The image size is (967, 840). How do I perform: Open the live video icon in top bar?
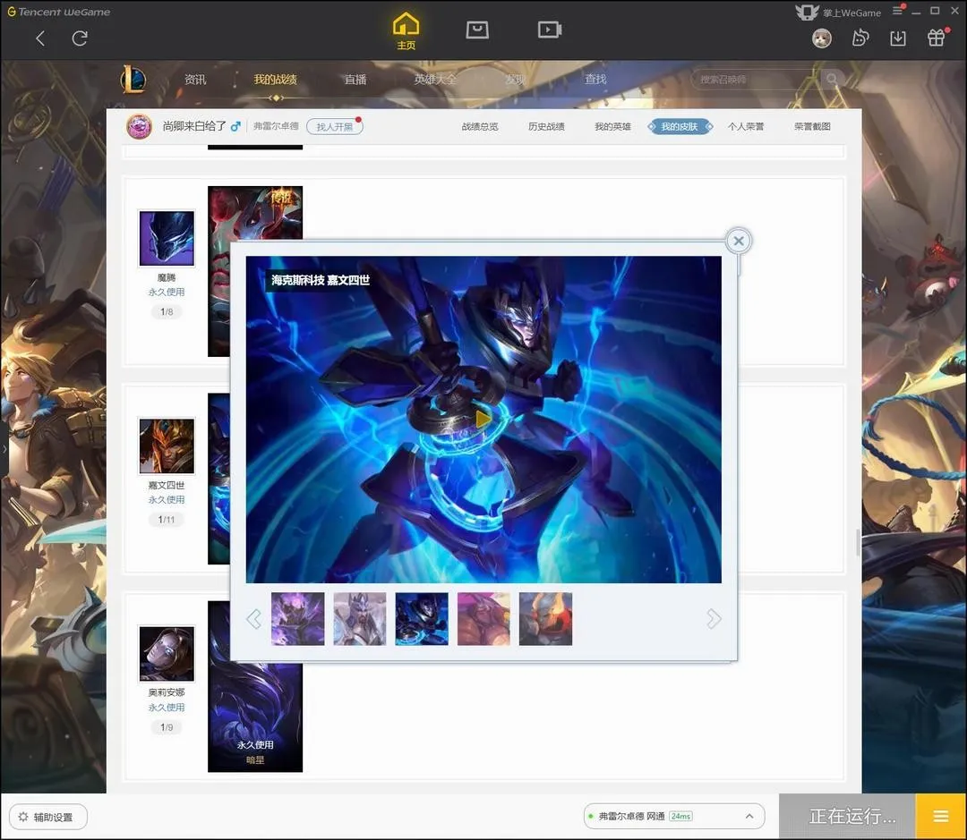[549, 30]
